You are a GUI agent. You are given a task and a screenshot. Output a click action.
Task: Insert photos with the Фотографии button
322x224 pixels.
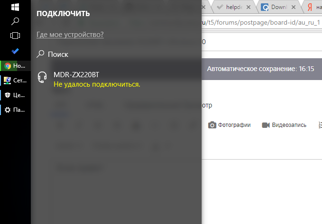230,125
